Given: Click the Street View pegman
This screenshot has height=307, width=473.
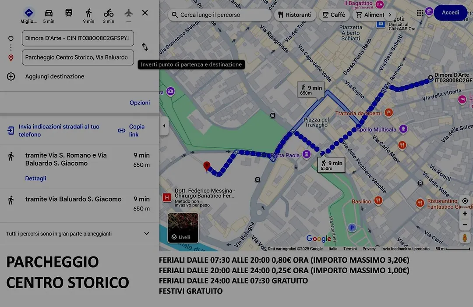Looking at the screenshot, I should pos(465,238).
